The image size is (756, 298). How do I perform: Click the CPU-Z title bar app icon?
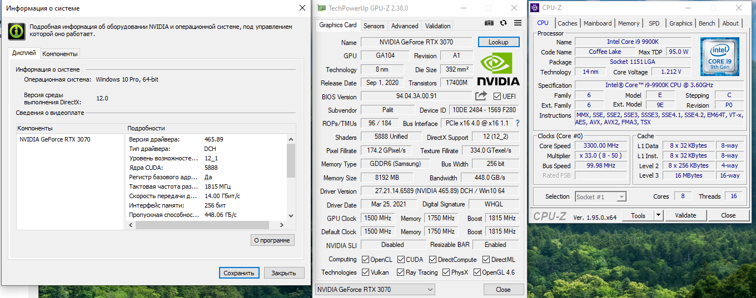(x=535, y=7)
